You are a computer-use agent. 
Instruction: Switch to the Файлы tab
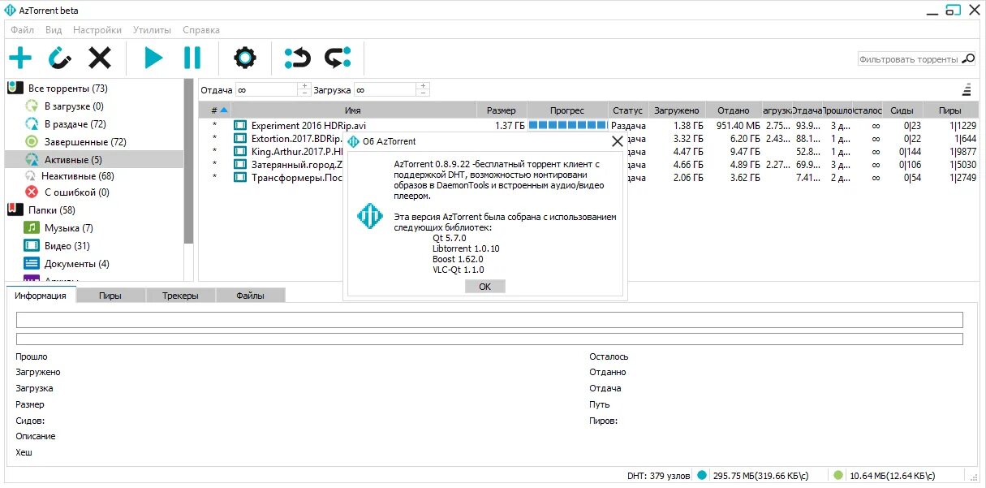click(x=250, y=296)
